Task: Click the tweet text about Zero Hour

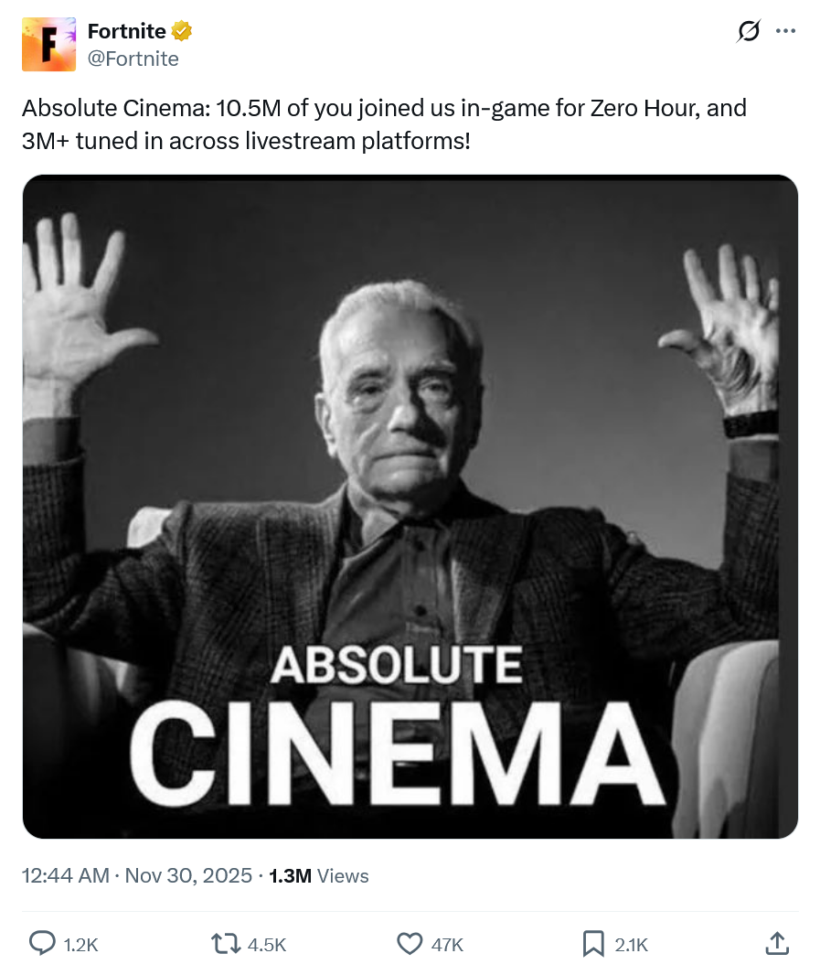Action: [384, 124]
